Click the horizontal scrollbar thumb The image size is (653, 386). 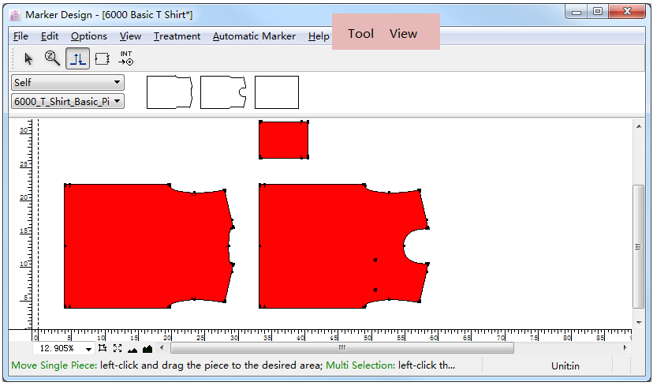(341, 348)
